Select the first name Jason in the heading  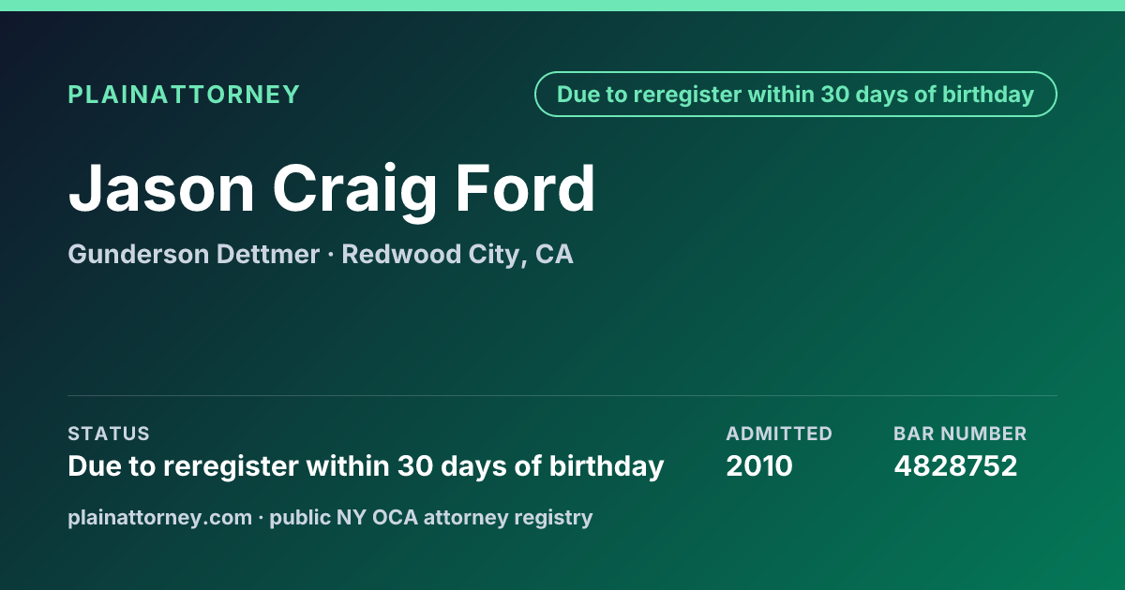[161, 189]
